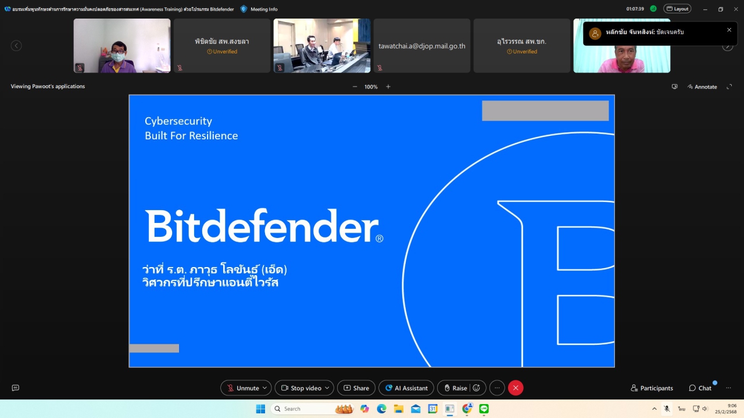Click the Annotate button
Screen dimensions: 744x418
coord(702,87)
